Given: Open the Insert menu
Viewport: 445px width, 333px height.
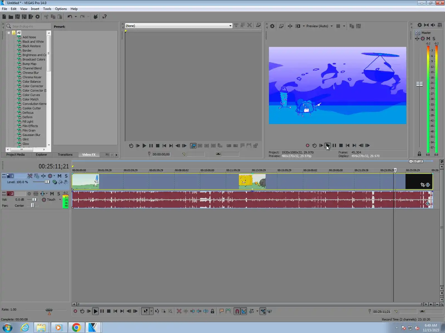Looking at the screenshot, I should [x=35, y=9].
